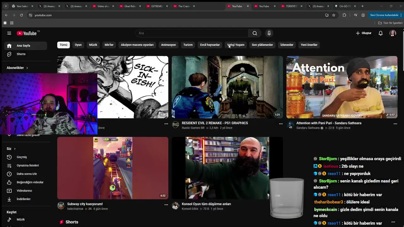Open Resident Evil 2 Remake video thumbnail
404x227 pixels.
point(227,87)
